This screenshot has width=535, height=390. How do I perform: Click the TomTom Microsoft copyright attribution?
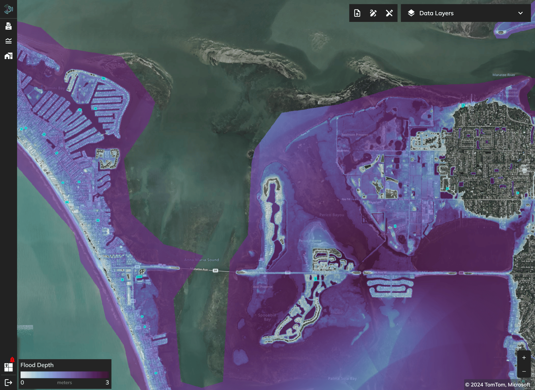click(x=497, y=385)
